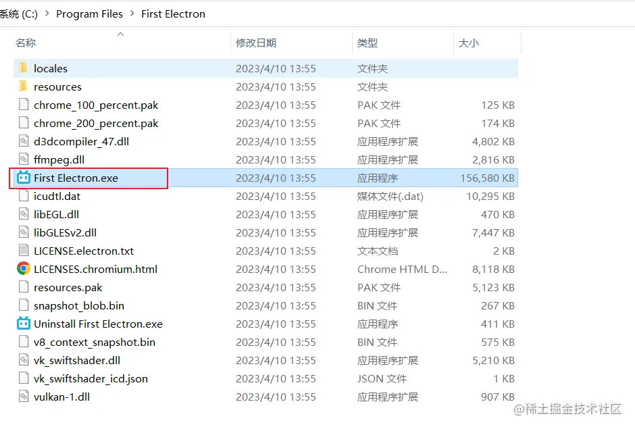Select the resources folder icon
Screen dimensions: 635x429
click(24, 86)
